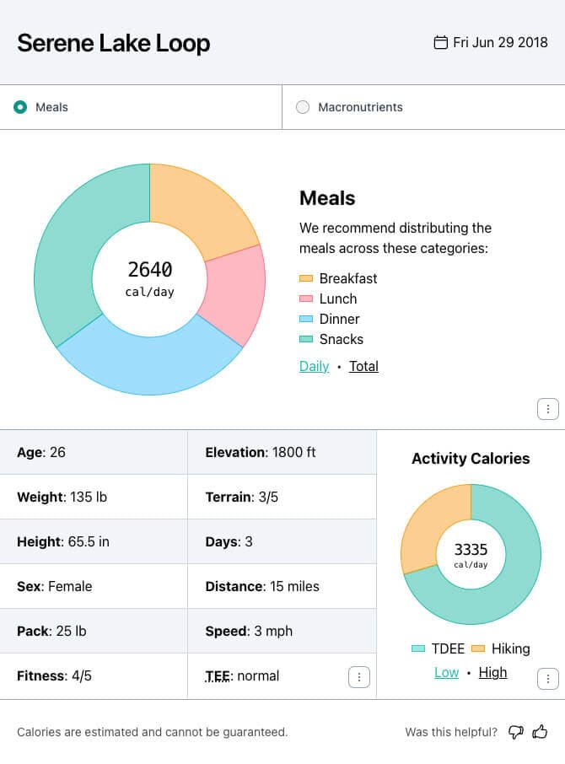This screenshot has width=565, height=764.
Task: Click the Fri Jun 29 2018 date
Action: (x=500, y=42)
